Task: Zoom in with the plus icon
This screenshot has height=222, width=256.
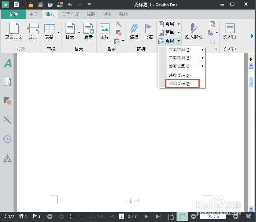Action: point(236,216)
